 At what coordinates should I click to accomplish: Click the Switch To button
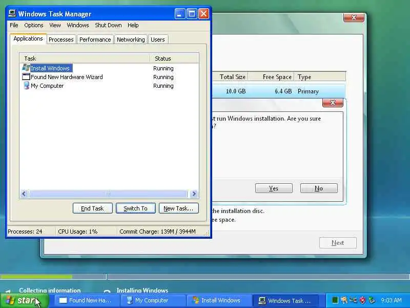click(x=135, y=208)
